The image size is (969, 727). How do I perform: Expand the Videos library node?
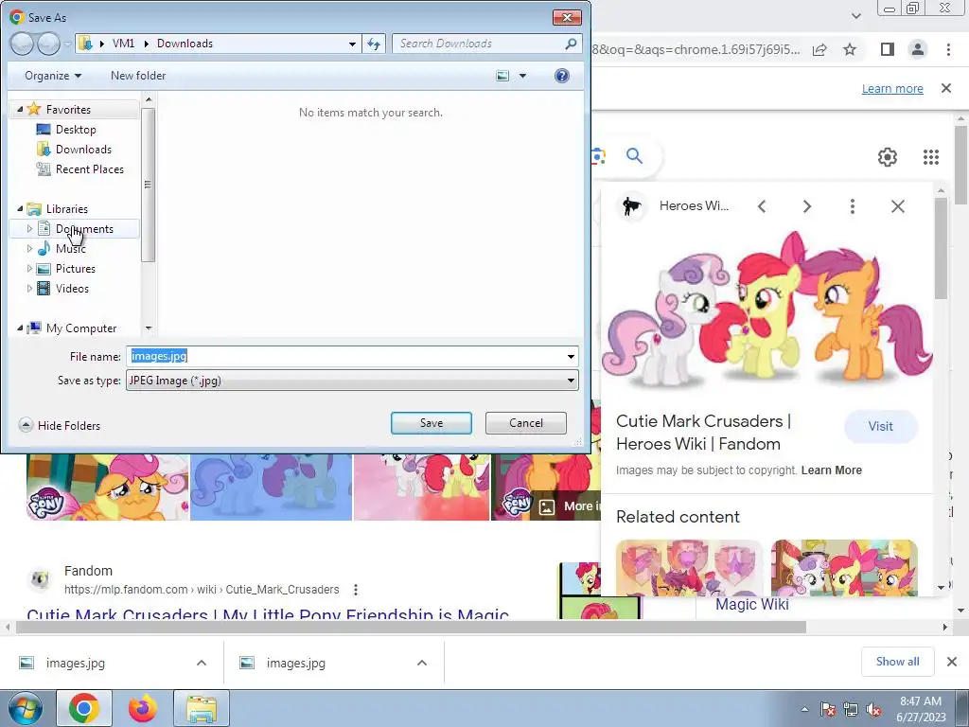(29, 288)
